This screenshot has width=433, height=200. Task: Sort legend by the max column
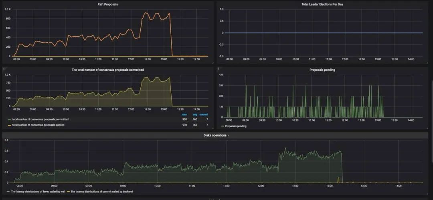[184, 114]
